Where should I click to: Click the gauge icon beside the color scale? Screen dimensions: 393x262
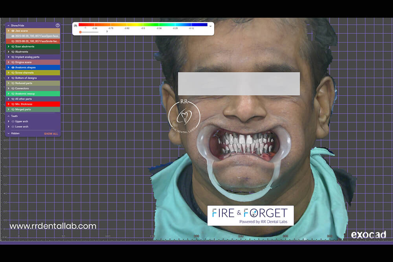(x=75, y=26)
